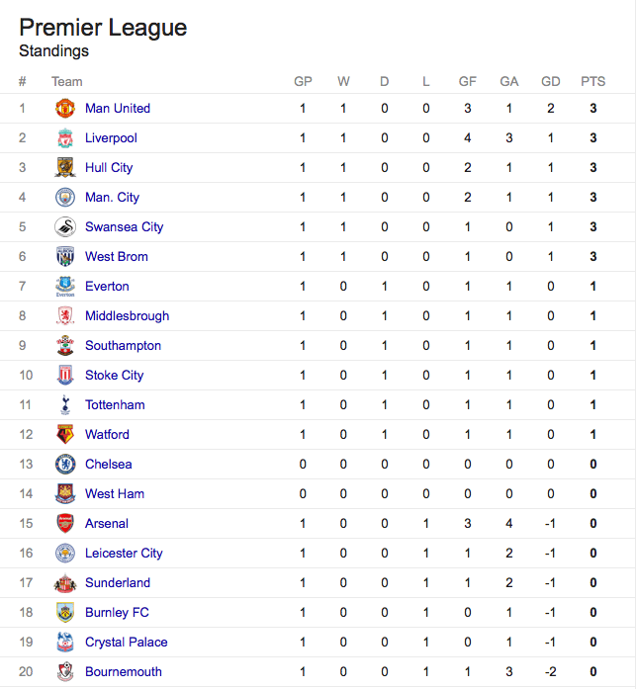Open the West Brom team link
Image resolution: width=636 pixels, height=689 pixels.
[117, 257]
